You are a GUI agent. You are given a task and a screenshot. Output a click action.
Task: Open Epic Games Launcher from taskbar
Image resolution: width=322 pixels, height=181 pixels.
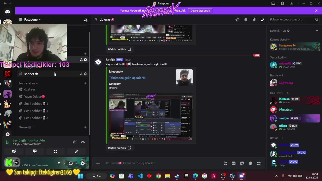[186, 176]
